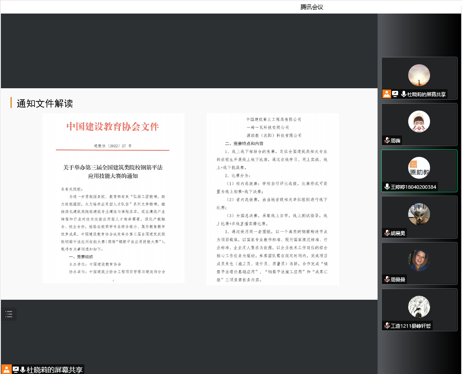Select 胡晨奥 dog avatar thumbnail

point(419,214)
